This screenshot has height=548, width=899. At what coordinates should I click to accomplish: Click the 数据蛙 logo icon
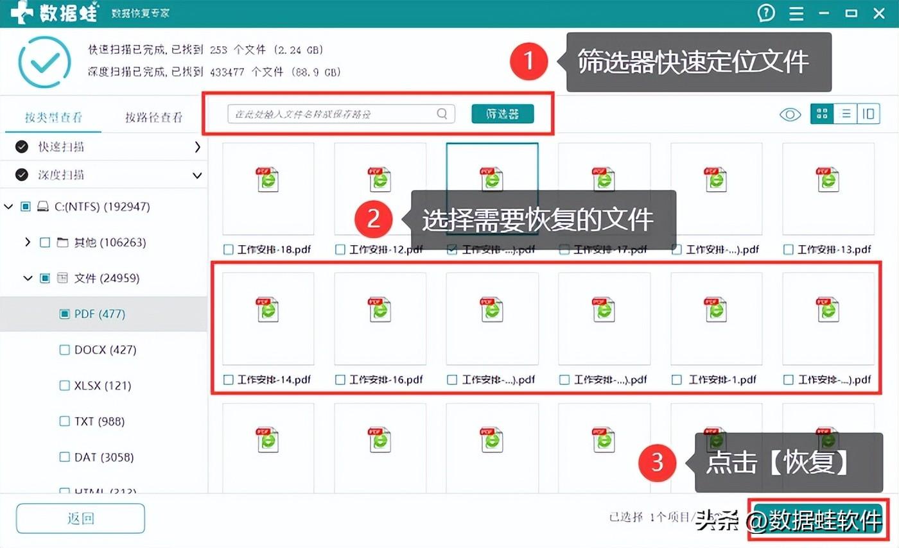pyautogui.click(x=22, y=13)
